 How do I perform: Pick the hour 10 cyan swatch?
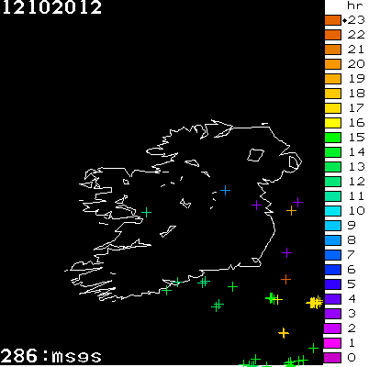click(x=332, y=211)
